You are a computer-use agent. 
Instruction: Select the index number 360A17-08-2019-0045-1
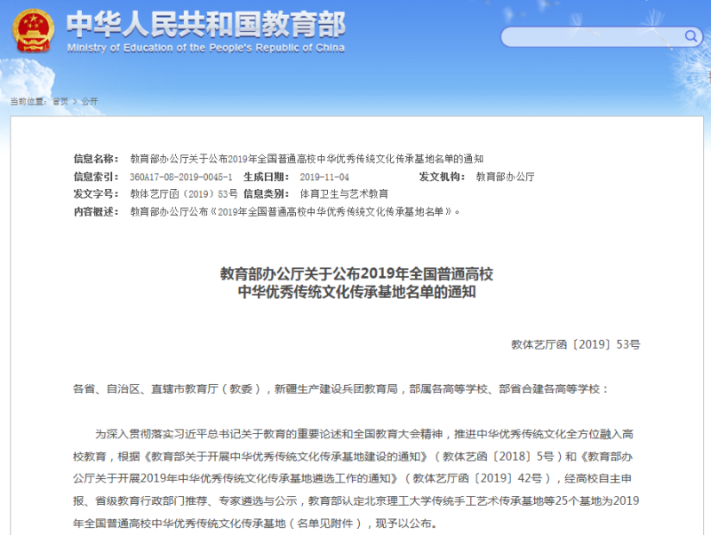[x=181, y=177]
